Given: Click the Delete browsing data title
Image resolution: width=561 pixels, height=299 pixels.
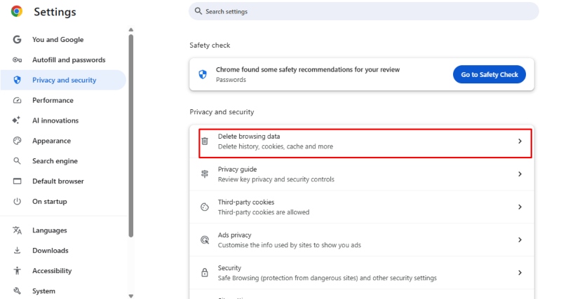Looking at the screenshot, I should pyautogui.click(x=249, y=136).
